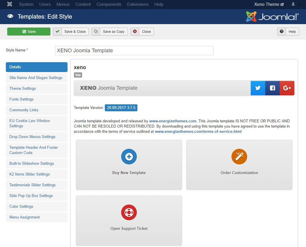Click the blue plus Buy New Template icon
Viewport: 306px width, 247px height.
point(129,157)
